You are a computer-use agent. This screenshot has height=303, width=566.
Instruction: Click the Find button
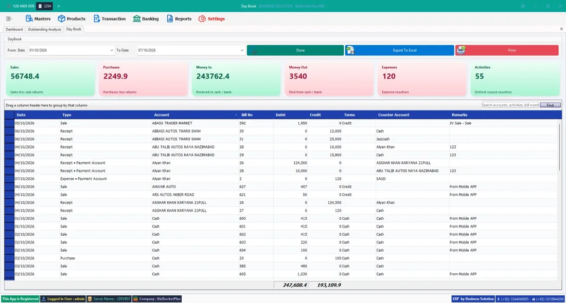[x=550, y=105]
